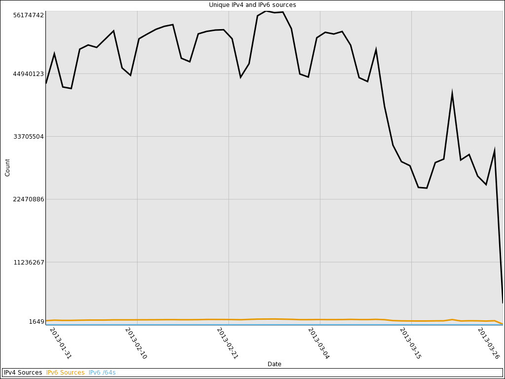Select the 11236267 y-axis tick label
Screen dimensions: 505x379
pos(29,263)
